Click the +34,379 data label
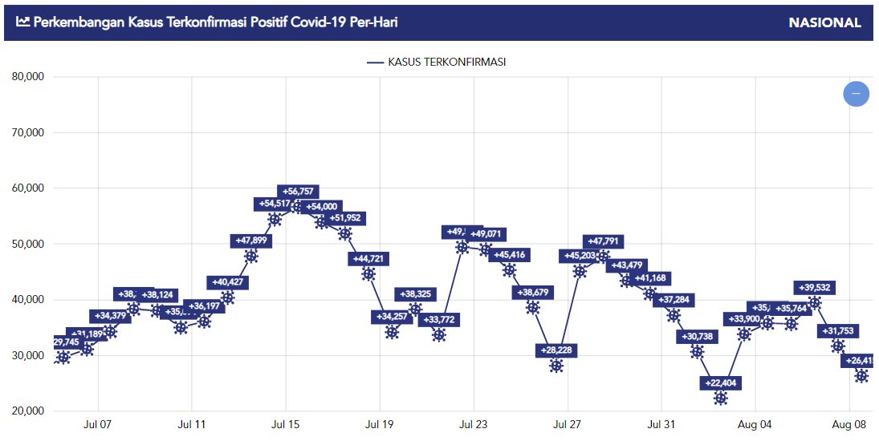This screenshot has width=879, height=441. point(111,316)
